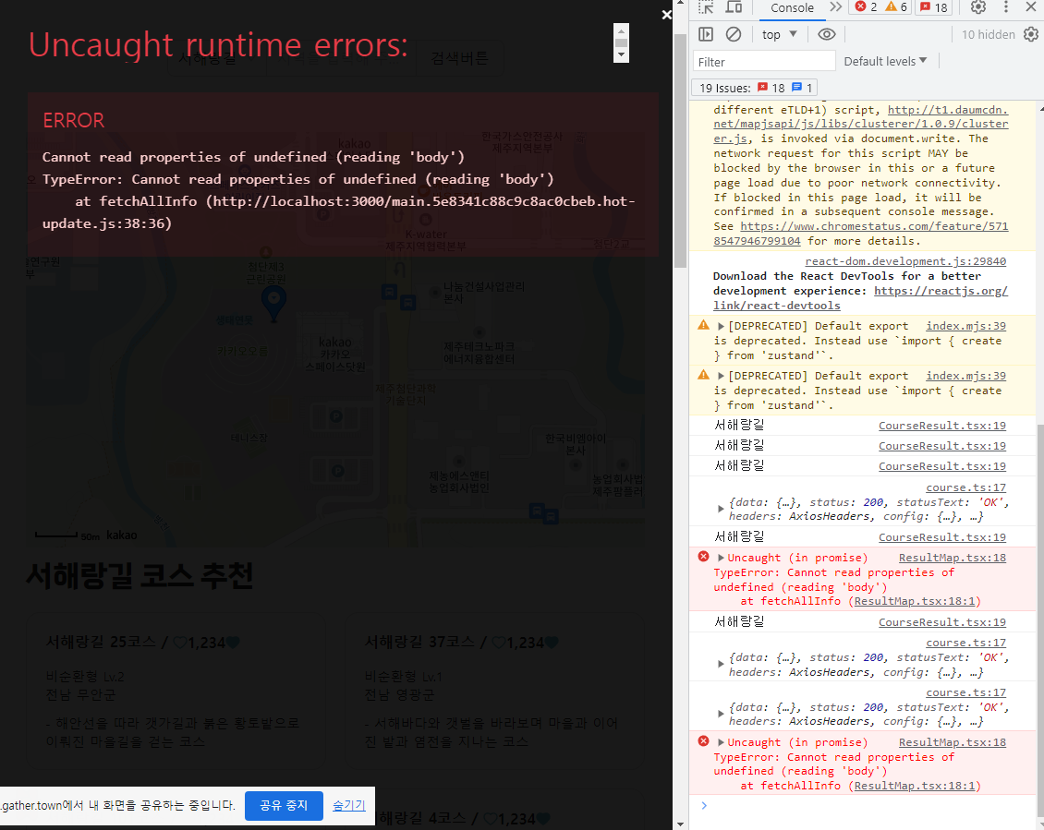This screenshot has width=1044, height=830.
Task: Open the Console tab
Action: pos(792,8)
